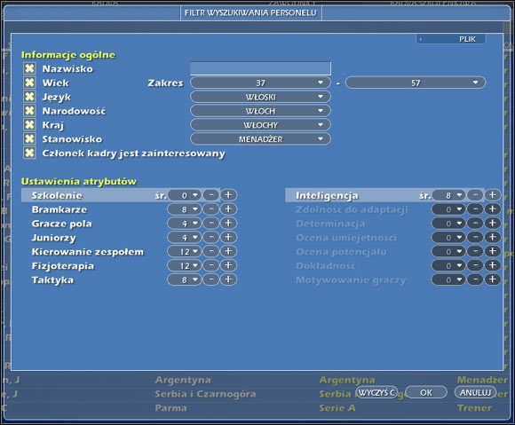The height and width of the screenshot is (425, 515).
Task: Toggle the Nazwisko filter checkbox
Action: click(29, 68)
